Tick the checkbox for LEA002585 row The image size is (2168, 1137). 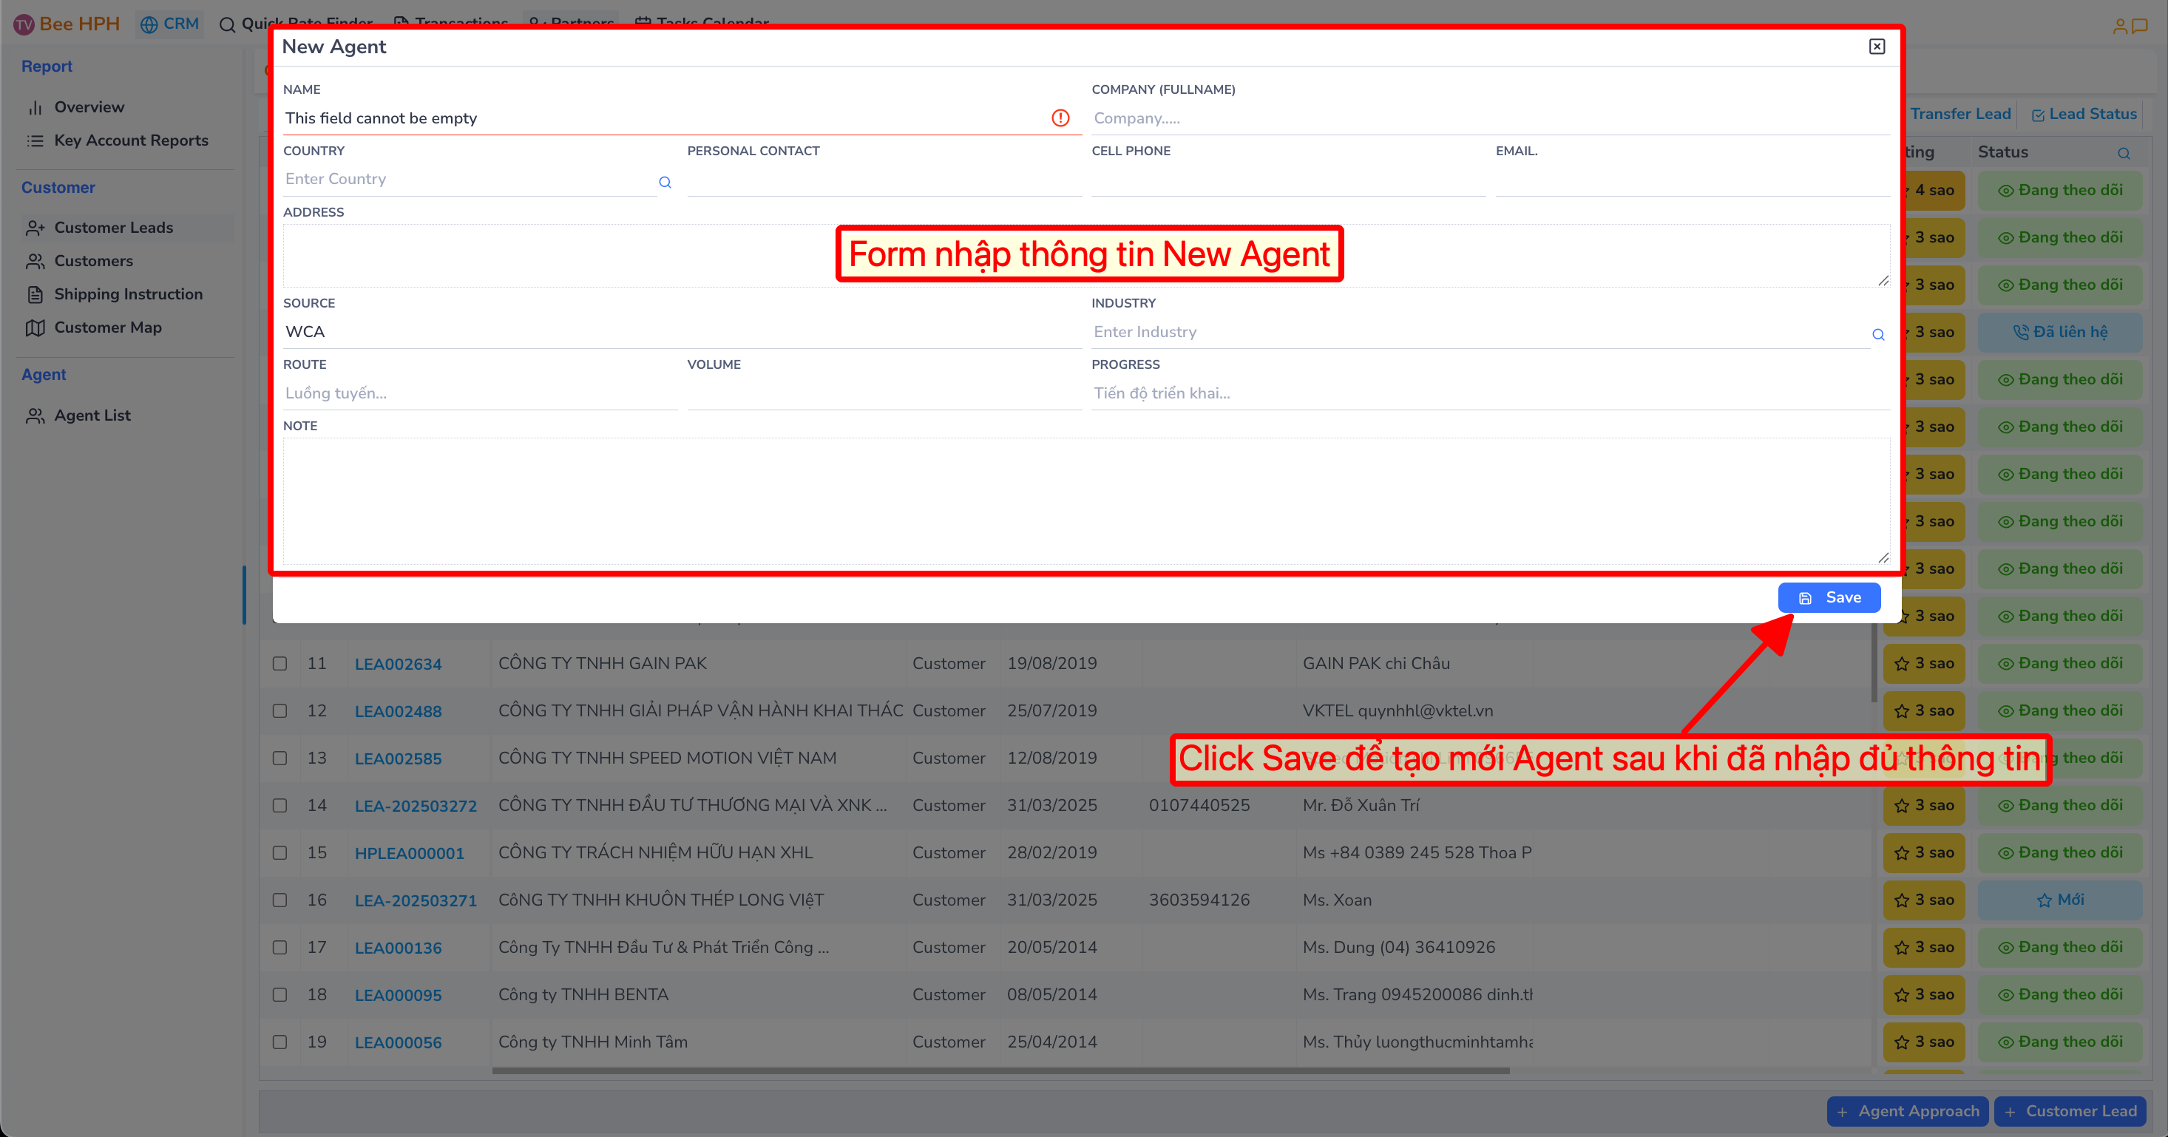280,758
